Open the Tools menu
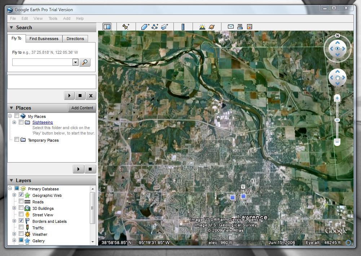This screenshot has width=361, height=256. (53, 18)
